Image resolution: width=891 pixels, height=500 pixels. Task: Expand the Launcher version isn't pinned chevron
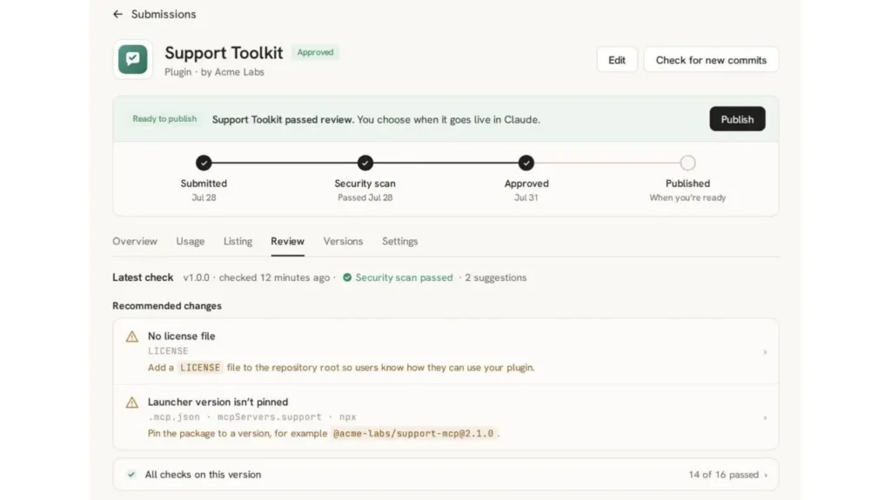click(x=765, y=418)
